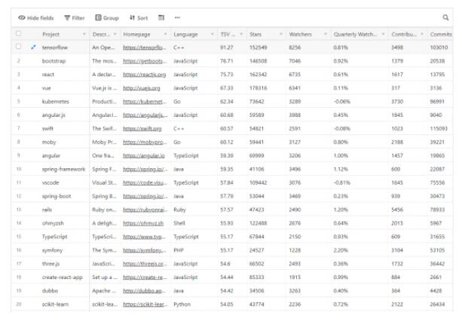Open the ohmyz.sh link
Image resolution: width=462 pixels, height=322 pixels.
[143, 223]
